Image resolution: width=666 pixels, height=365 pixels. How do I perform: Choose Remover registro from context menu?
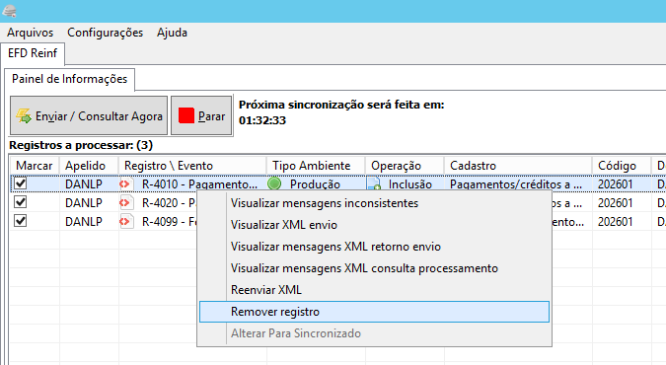(x=374, y=312)
